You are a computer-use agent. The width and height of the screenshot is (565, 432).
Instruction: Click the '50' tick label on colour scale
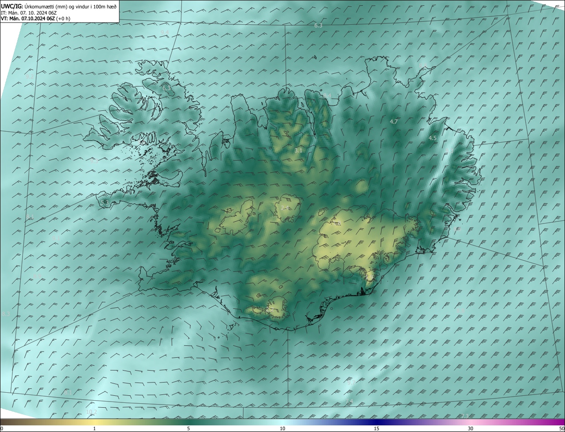tap(561, 428)
